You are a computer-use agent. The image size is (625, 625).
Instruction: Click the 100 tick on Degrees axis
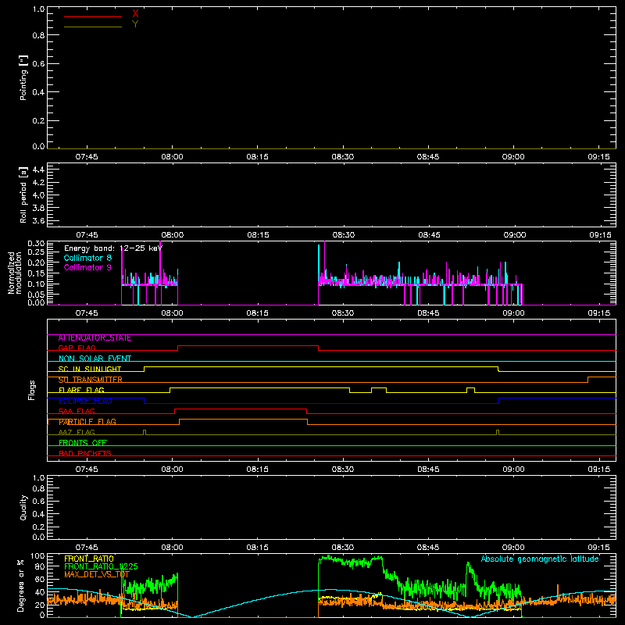point(37,556)
